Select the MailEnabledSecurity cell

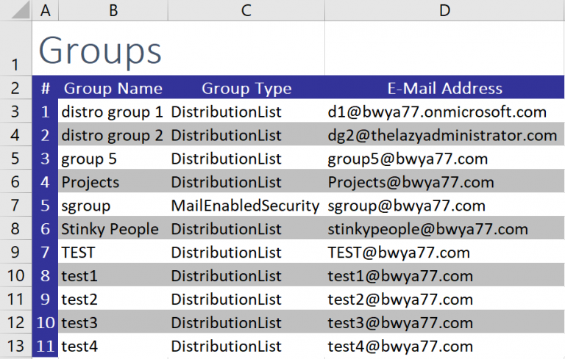pyautogui.click(x=246, y=206)
